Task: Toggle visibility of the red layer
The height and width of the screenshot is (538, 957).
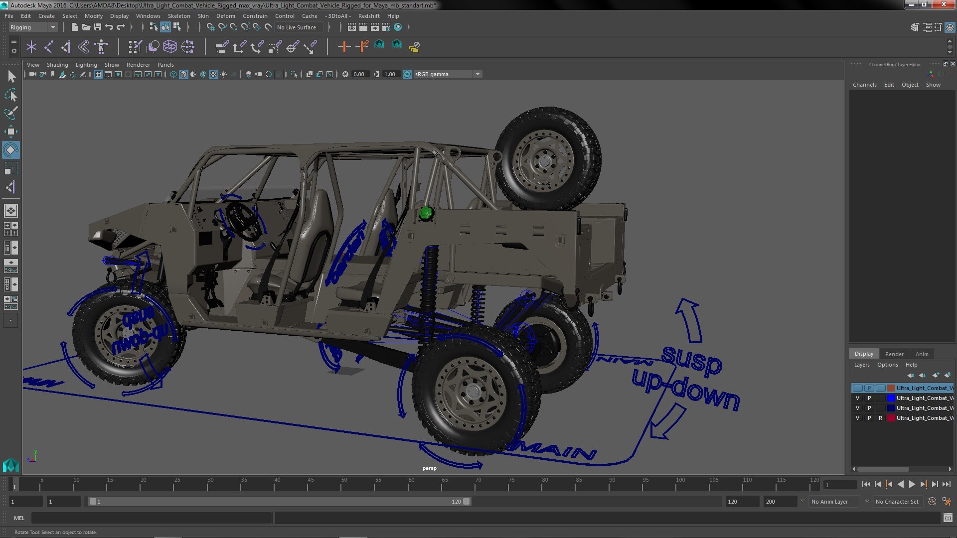Action: click(857, 418)
